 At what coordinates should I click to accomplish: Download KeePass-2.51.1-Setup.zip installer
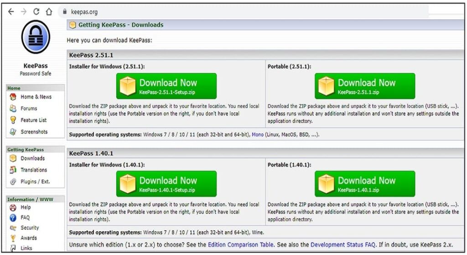166,86
